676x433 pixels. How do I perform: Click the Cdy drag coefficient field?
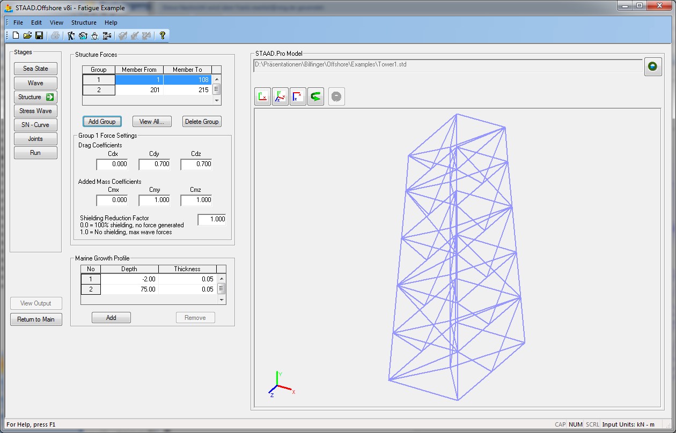click(154, 164)
